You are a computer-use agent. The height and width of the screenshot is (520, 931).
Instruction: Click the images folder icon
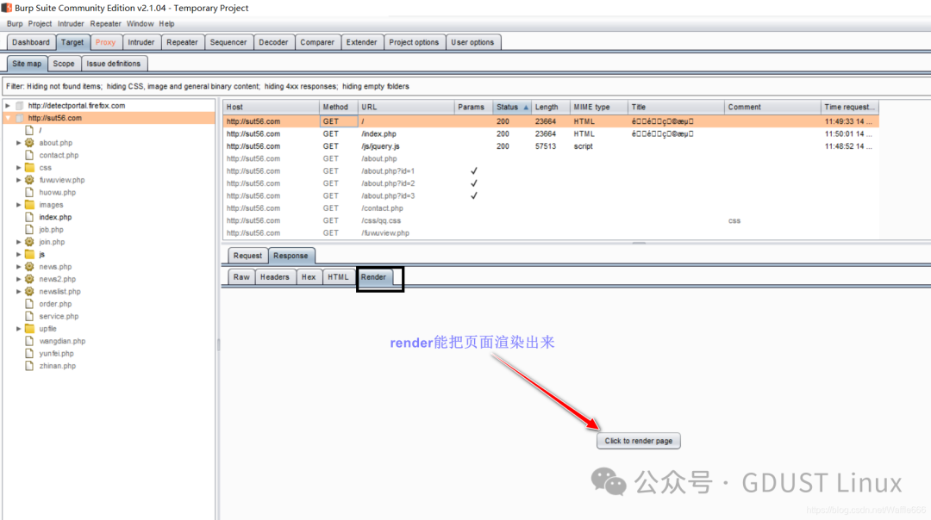pos(29,205)
